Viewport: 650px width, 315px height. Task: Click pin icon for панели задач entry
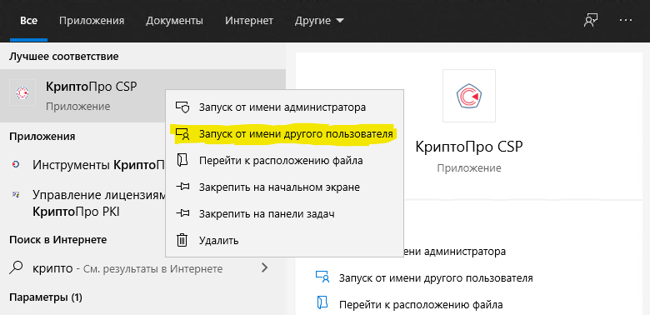pos(182,214)
